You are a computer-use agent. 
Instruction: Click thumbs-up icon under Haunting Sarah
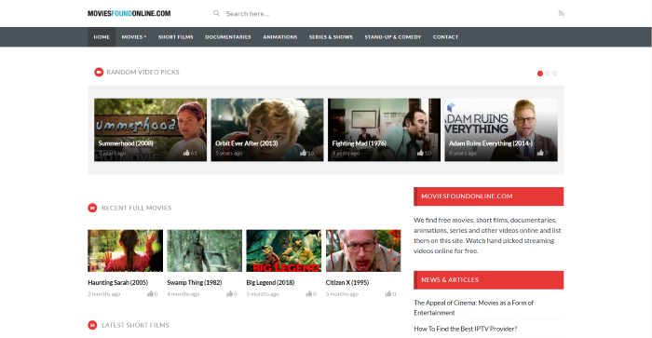click(150, 294)
